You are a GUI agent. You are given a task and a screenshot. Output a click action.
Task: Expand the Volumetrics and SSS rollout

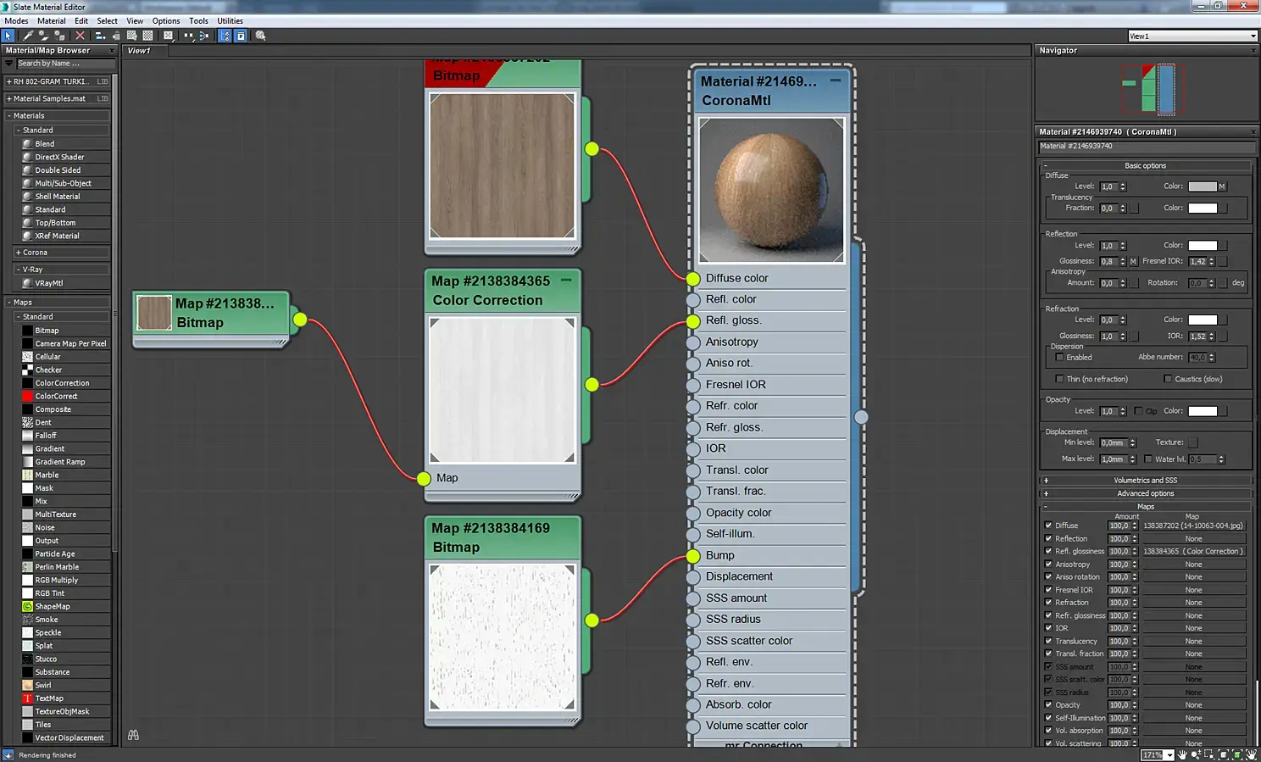click(x=1145, y=481)
